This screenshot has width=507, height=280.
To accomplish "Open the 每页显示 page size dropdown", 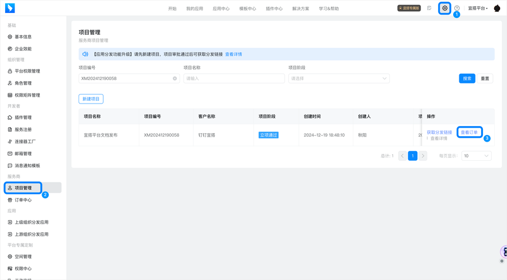I will tap(476, 156).
